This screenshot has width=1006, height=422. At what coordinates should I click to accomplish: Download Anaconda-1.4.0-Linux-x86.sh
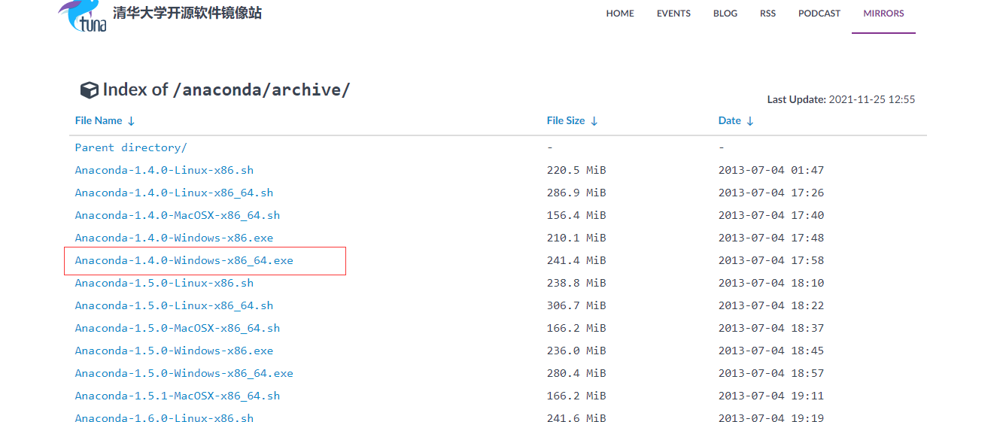164,170
